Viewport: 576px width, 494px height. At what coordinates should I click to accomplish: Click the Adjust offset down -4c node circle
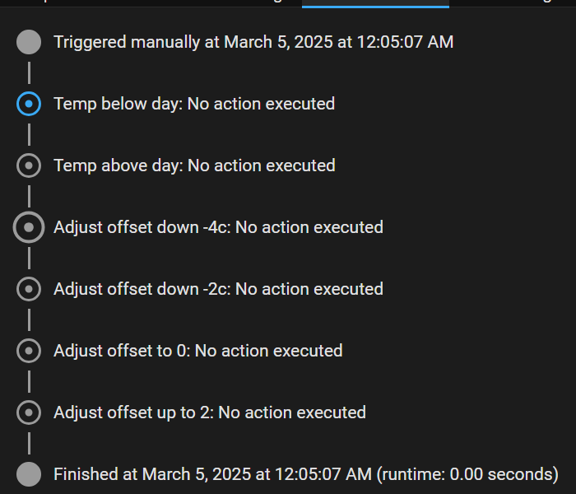click(x=29, y=227)
